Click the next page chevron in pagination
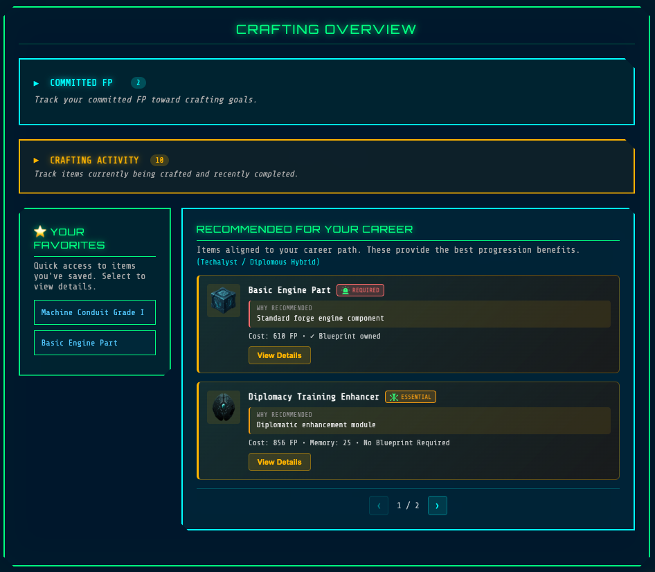Image resolution: width=655 pixels, height=572 pixels. pos(437,506)
